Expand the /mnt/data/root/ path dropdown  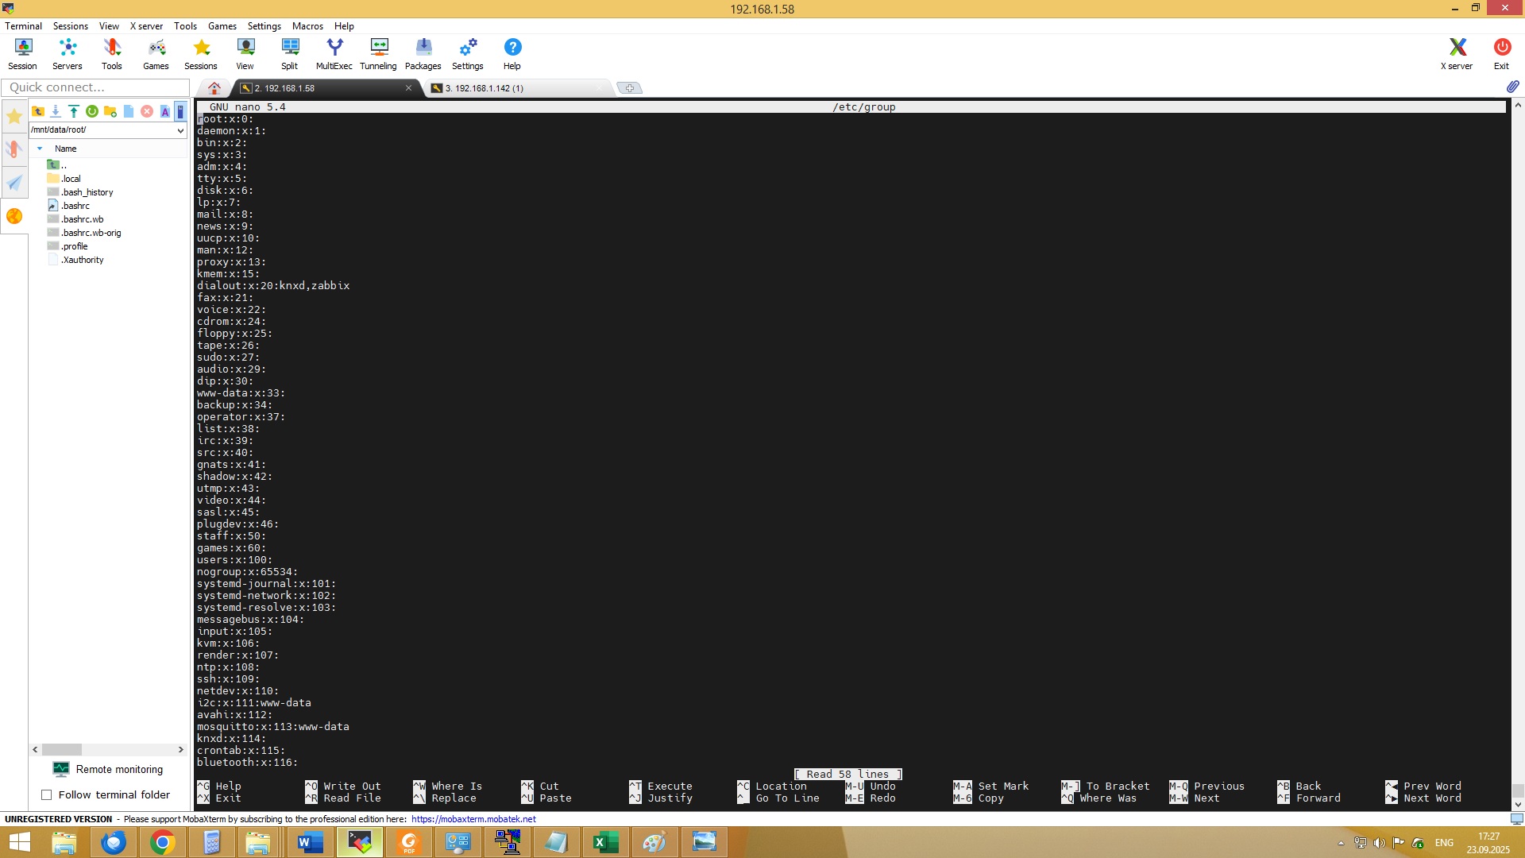point(180,130)
